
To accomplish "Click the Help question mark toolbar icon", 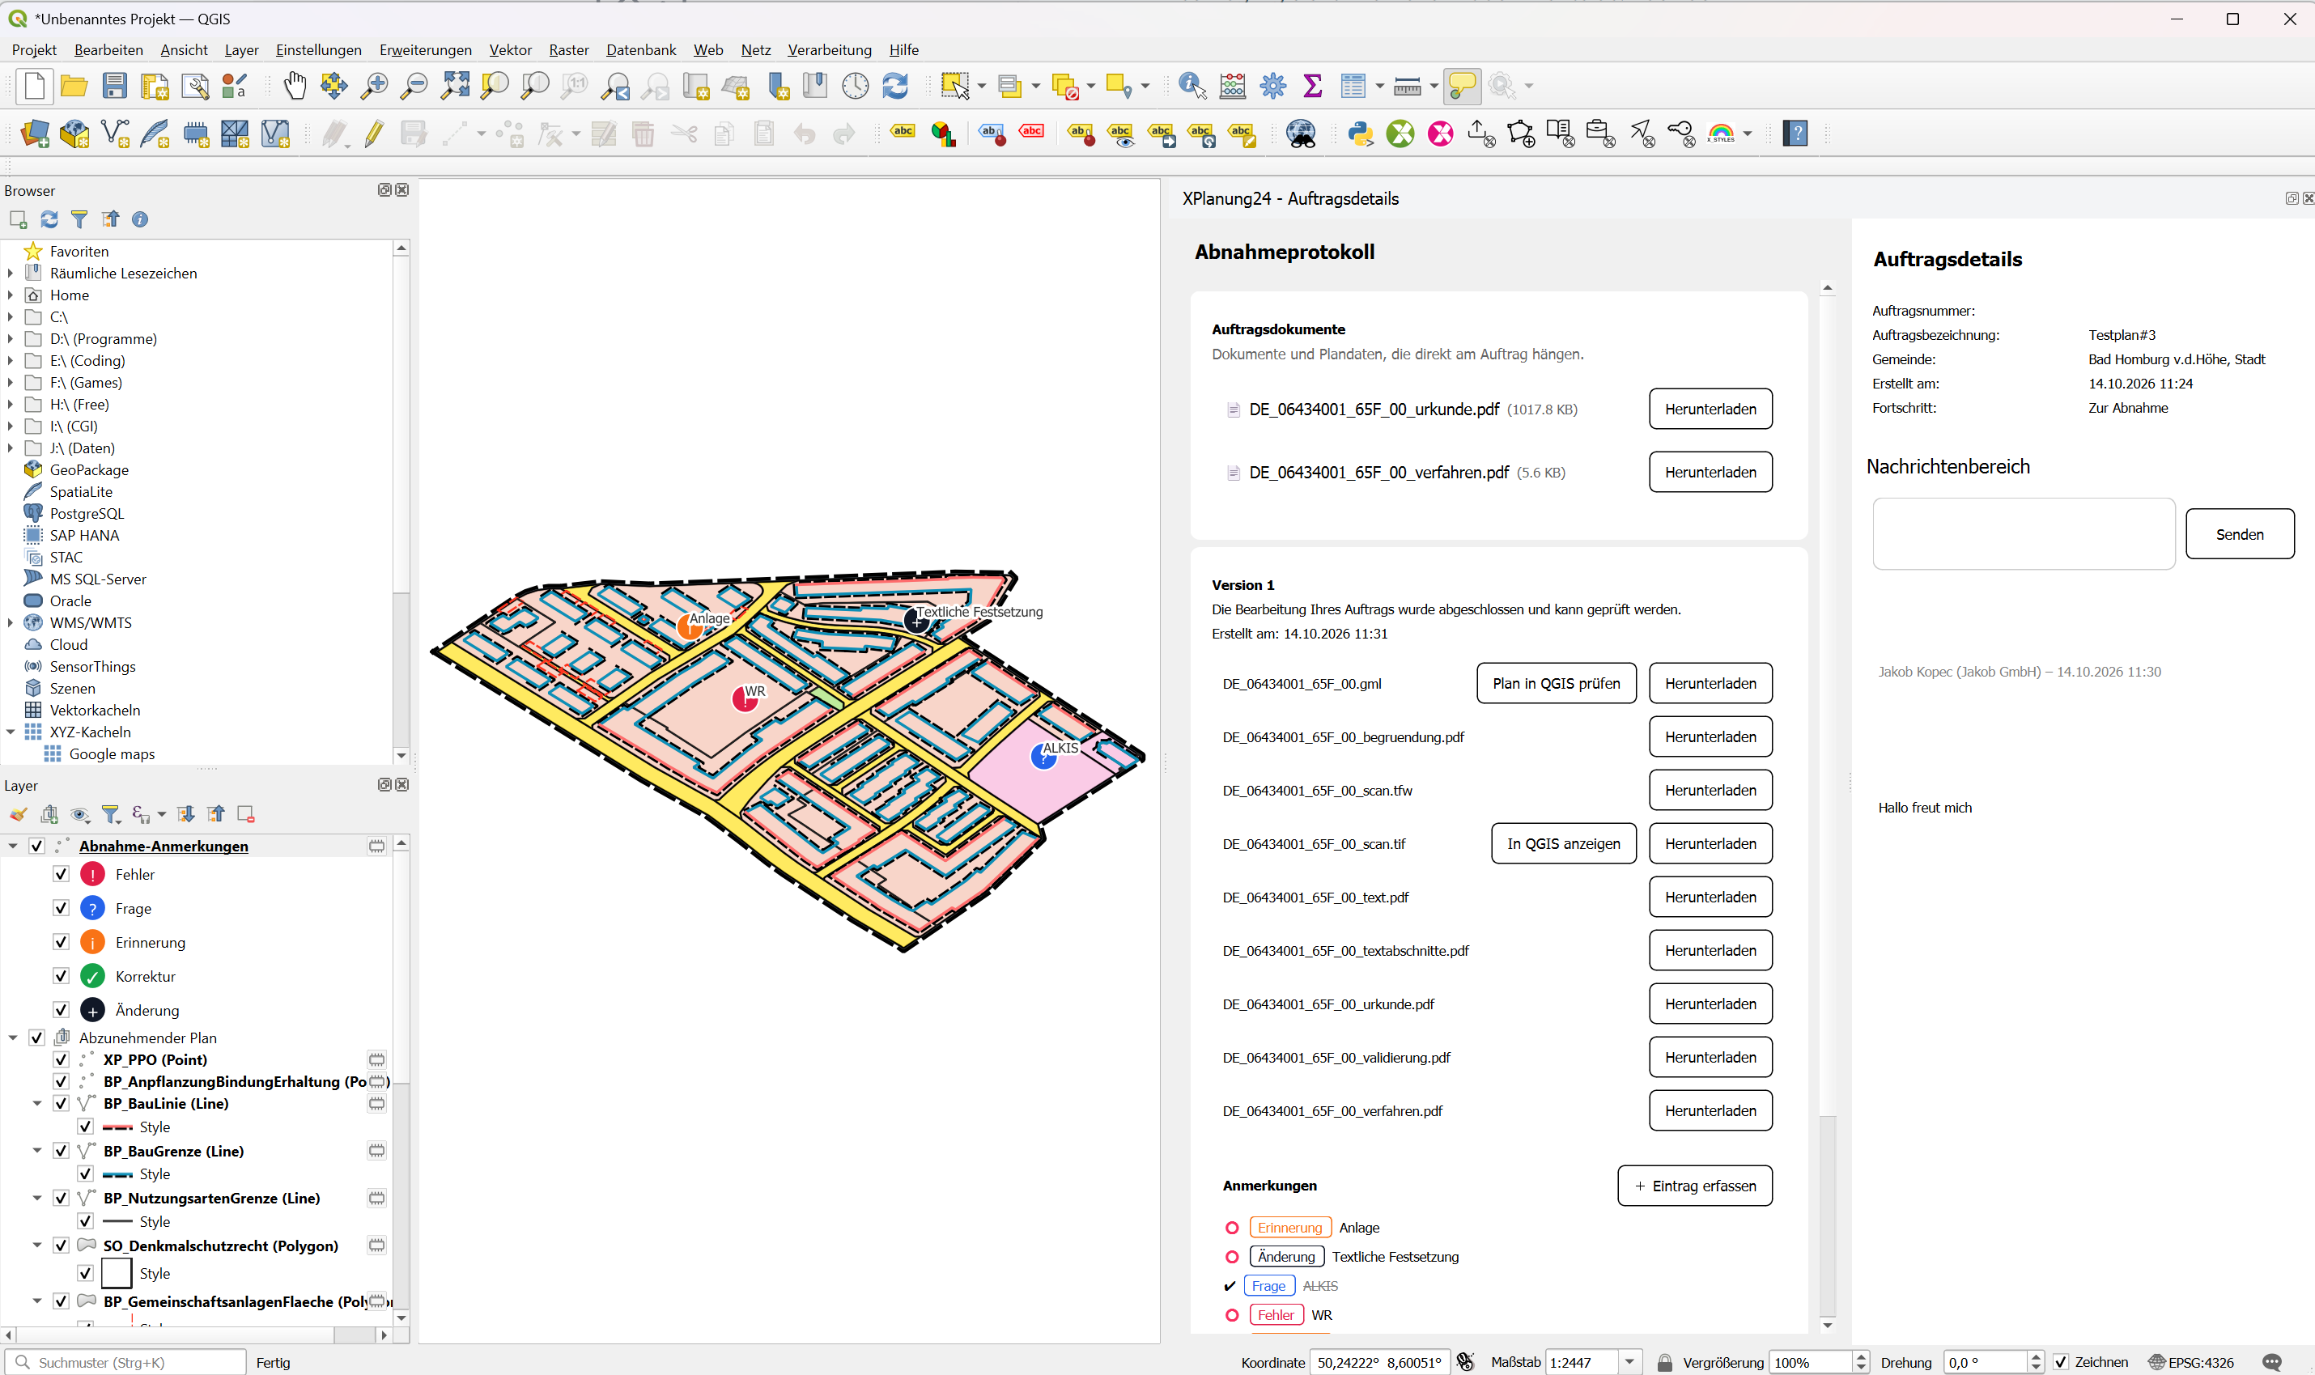I will (1795, 134).
